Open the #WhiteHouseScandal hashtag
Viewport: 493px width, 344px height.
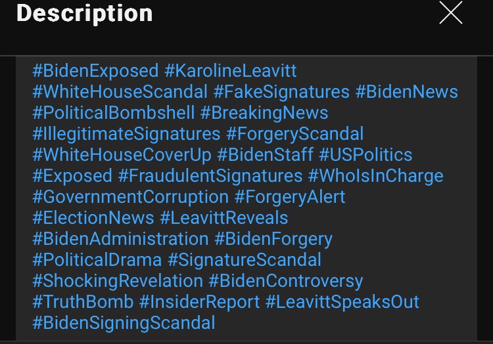pos(120,91)
